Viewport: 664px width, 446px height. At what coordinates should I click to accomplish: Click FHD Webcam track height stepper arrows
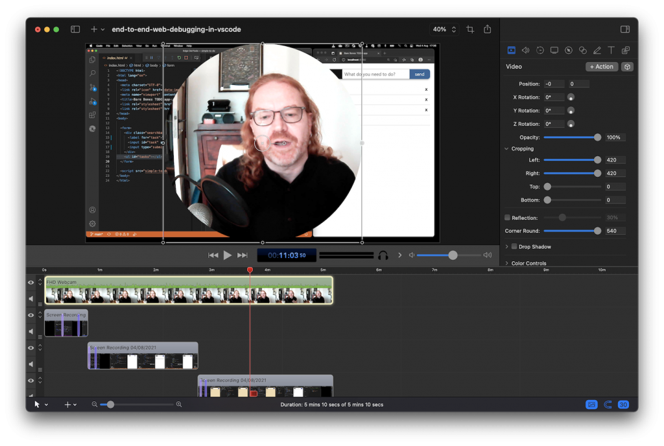pos(40,282)
